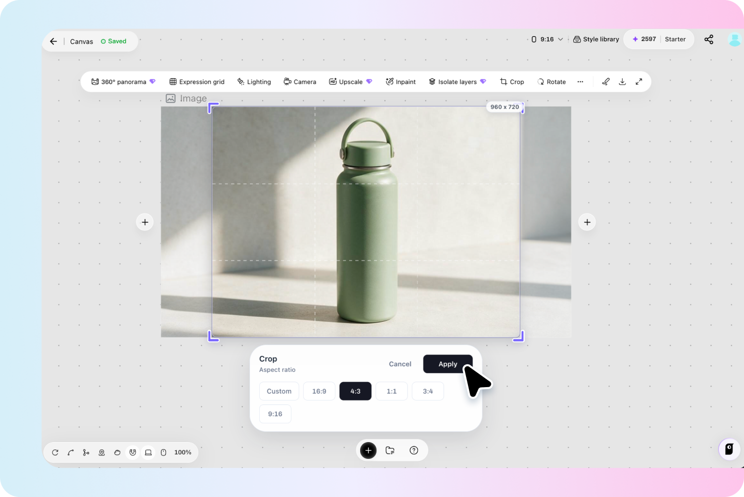The image size is (744, 497).
Task: Click the redo/refresh icon in bottom toolbar
Action: click(x=55, y=452)
